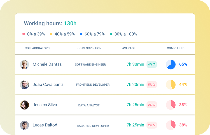Image resolution: width=210 pixels, height=135 pixels.
Task: Click Jessica Silva's 38% pie chart
Action: click(x=171, y=105)
